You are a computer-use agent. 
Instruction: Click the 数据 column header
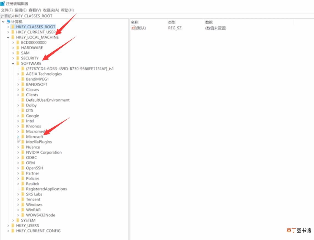[209, 22]
